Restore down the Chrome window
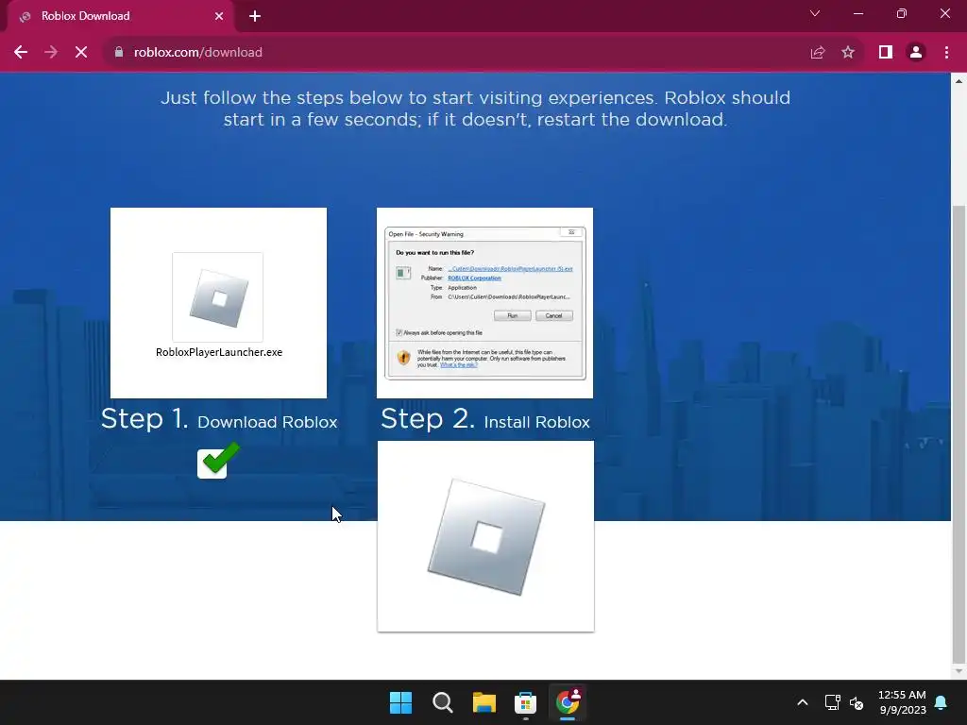Viewport: 967px width, 725px height. (x=902, y=13)
